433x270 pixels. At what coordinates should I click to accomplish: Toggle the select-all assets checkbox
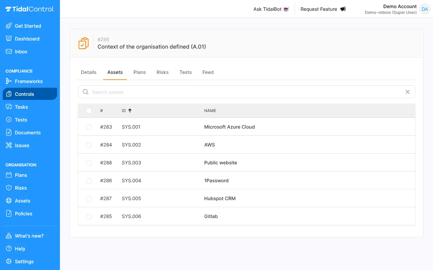pos(89,111)
